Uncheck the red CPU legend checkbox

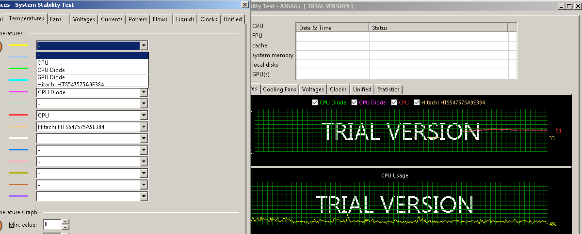click(x=394, y=102)
